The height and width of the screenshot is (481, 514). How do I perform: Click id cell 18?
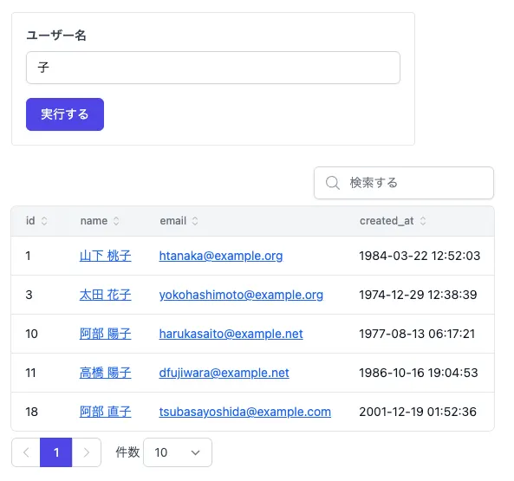point(32,412)
